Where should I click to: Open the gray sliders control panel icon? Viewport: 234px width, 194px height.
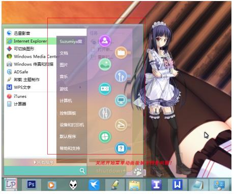tap(105, 113)
